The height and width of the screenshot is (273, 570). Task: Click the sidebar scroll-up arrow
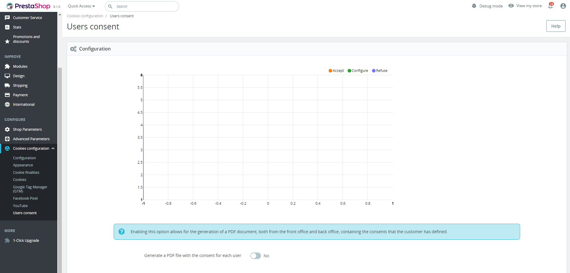point(60,15)
